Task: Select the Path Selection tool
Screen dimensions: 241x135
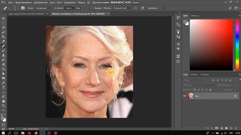Action: (3, 92)
